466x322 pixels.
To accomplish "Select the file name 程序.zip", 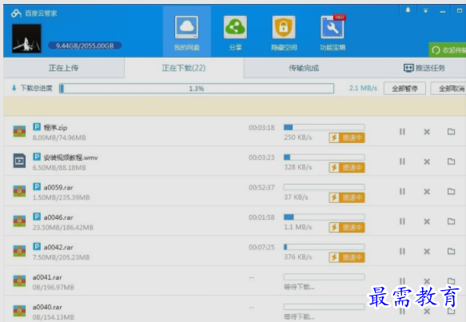I will tap(56, 128).
